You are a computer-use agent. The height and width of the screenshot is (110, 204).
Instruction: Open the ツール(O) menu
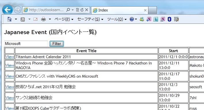(117, 19)
